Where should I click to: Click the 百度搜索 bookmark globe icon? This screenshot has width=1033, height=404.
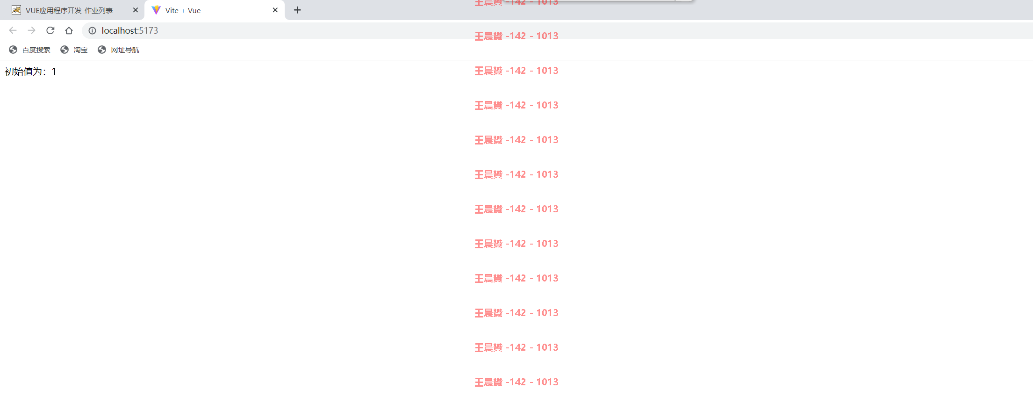tap(13, 50)
